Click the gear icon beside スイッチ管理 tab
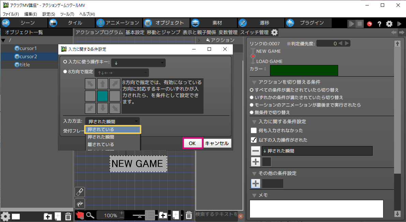This screenshot has width=406, height=222. (274, 32)
